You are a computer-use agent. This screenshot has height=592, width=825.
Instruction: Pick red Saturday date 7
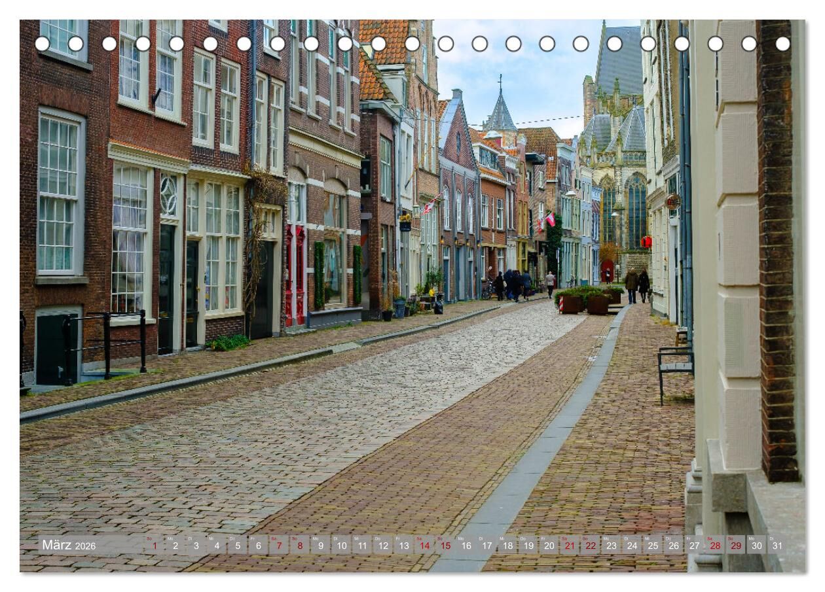pyautogui.click(x=279, y=545)
